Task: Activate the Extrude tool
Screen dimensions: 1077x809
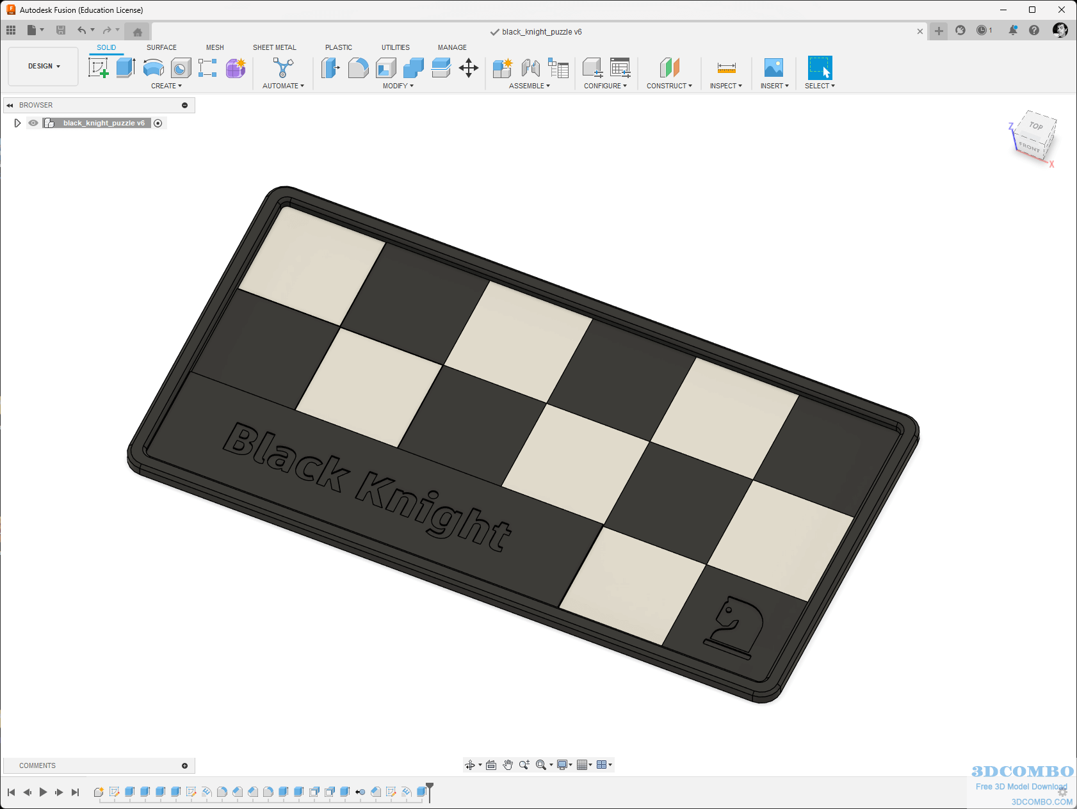Action: click(124, 67)
